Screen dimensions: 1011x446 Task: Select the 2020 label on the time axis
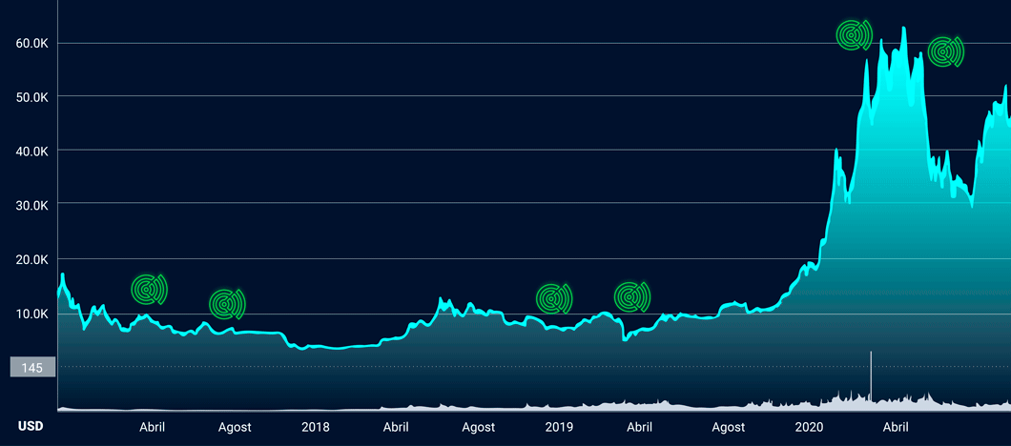tap(809, 428)
